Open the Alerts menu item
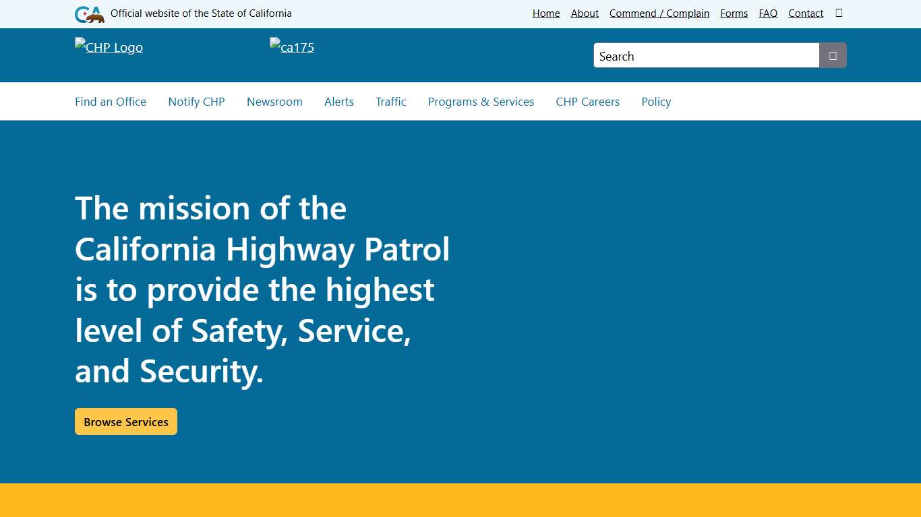The width and height of the screenshot is (921, 517). [338, 101]
